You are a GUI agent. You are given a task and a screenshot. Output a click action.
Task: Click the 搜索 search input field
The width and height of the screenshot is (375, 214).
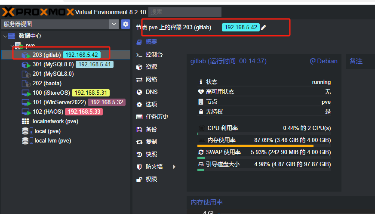184,12
